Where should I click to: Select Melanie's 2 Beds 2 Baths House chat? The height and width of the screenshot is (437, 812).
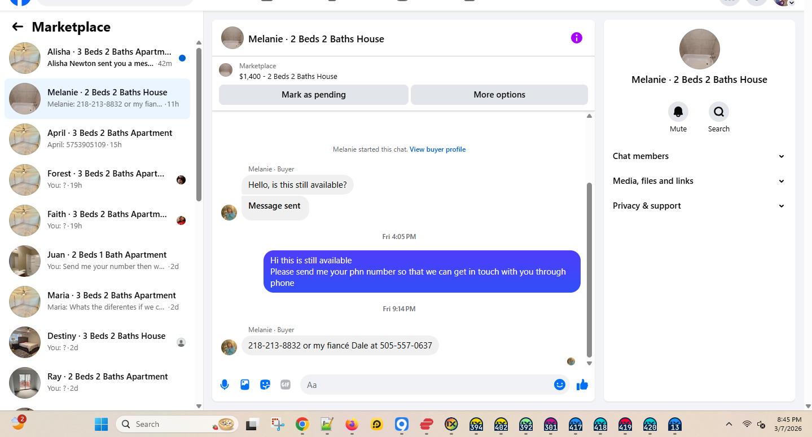tap(98, 99)
